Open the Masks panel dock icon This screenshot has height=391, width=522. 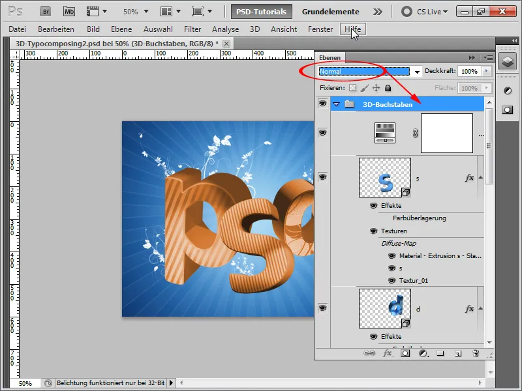(x=508, y=109)
